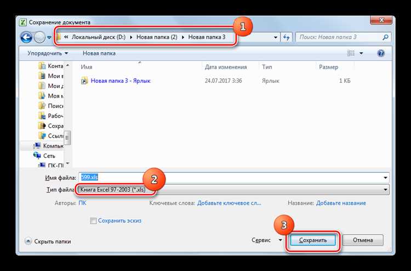Toggle the 'Сохранить эскиз' checkbox
Screen dimensions: 411x271
point(93,221)
